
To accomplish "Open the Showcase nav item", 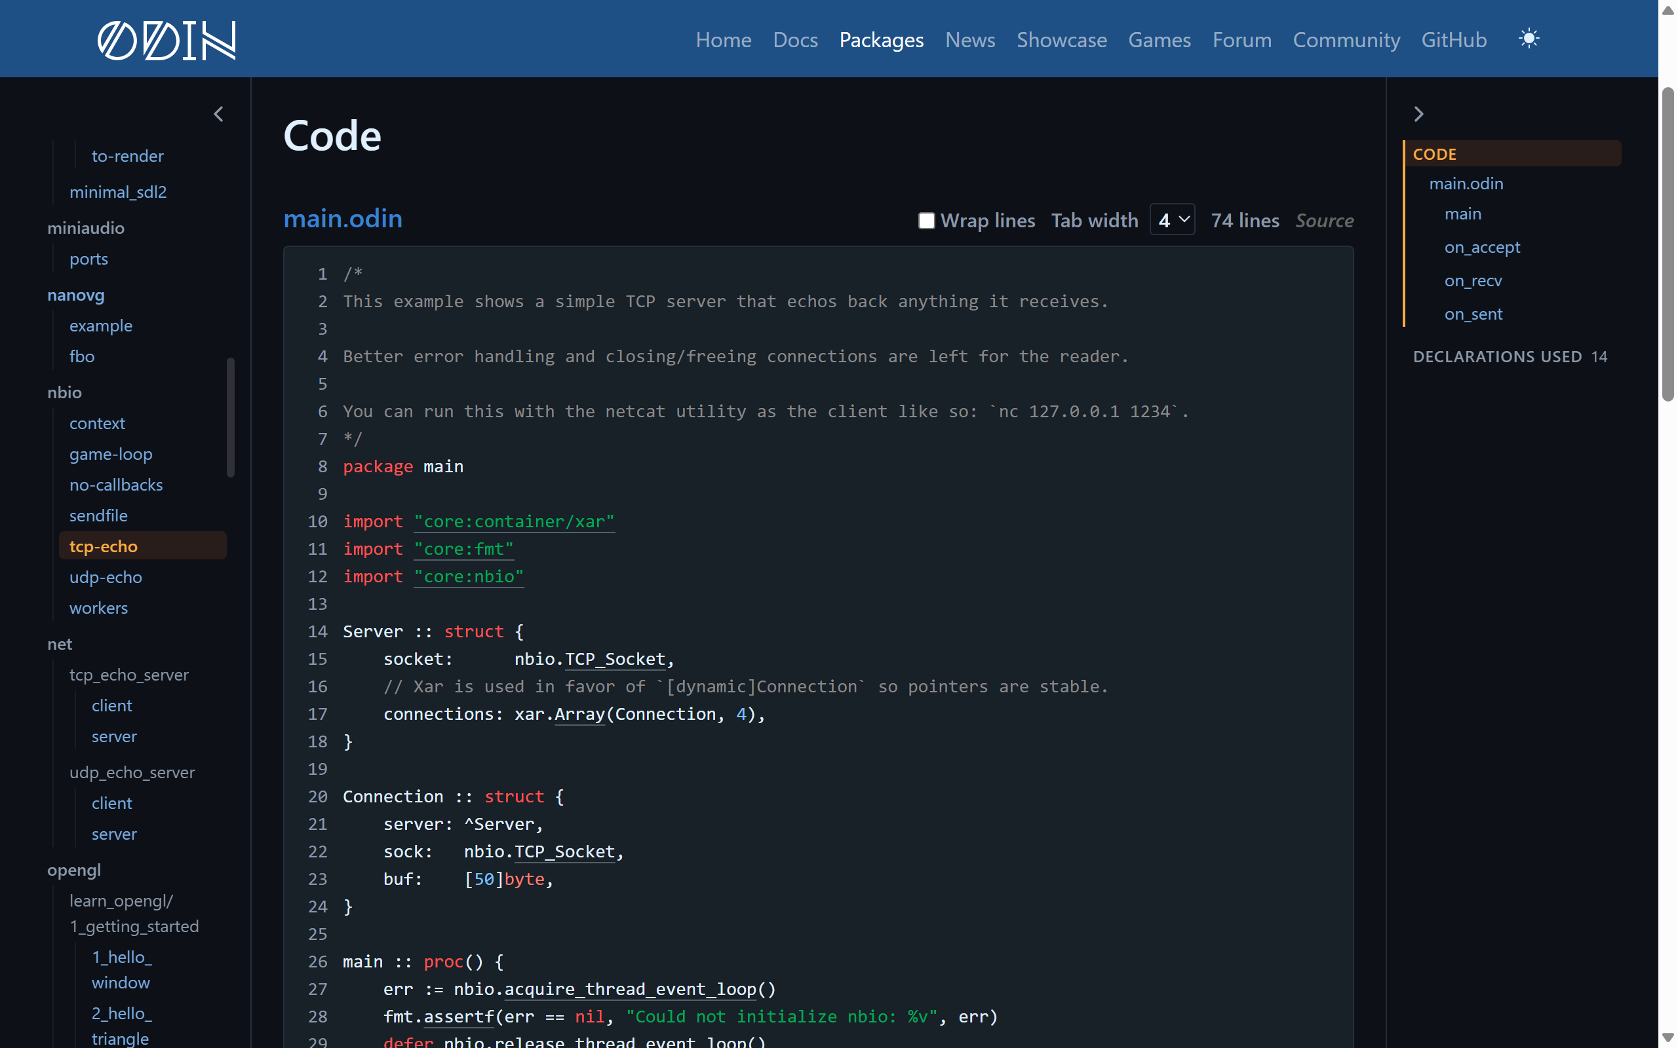I will tap(1062, 40).
